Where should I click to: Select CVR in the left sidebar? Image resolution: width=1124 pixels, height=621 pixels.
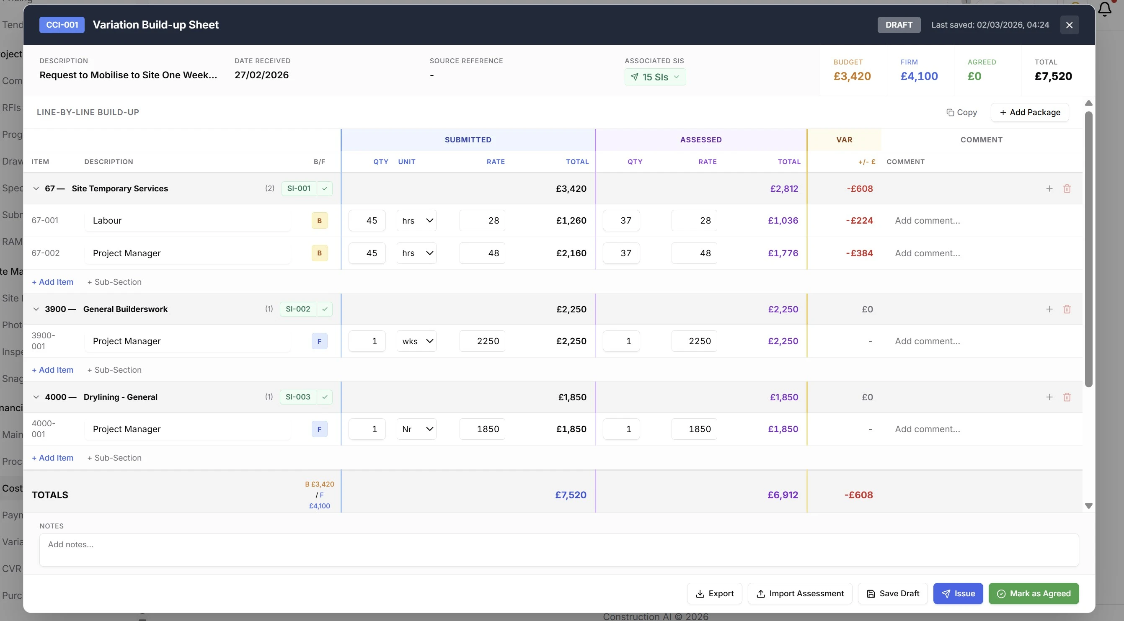click(11, 569)
